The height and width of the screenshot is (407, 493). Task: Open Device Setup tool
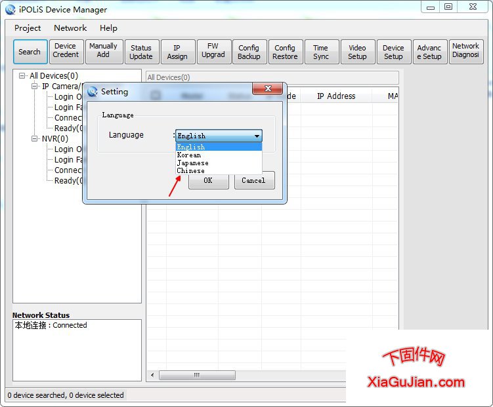click(394, 52)
